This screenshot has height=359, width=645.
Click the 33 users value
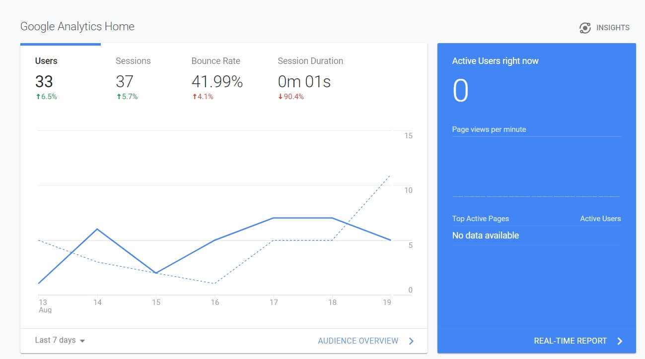click(x=44, y=81)
